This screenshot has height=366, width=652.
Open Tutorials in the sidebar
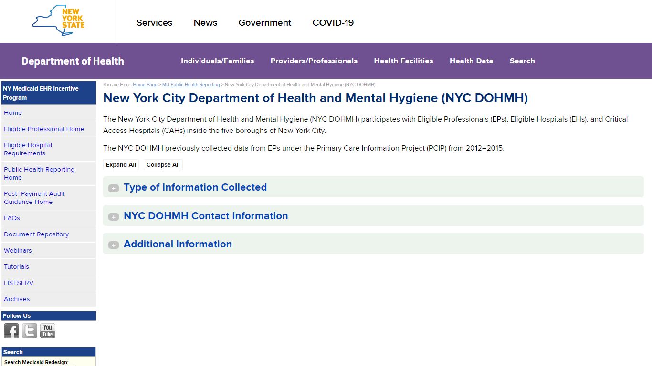(x=16, y=267)
